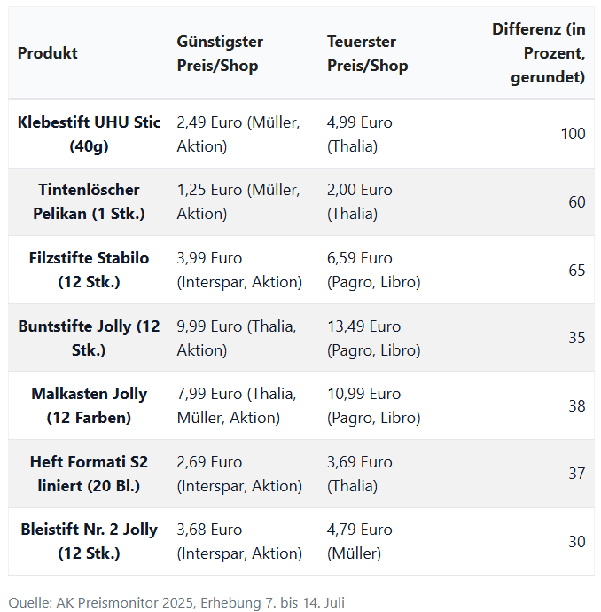Click the 2,49 Euro Müller price cell

pos(238,134)
